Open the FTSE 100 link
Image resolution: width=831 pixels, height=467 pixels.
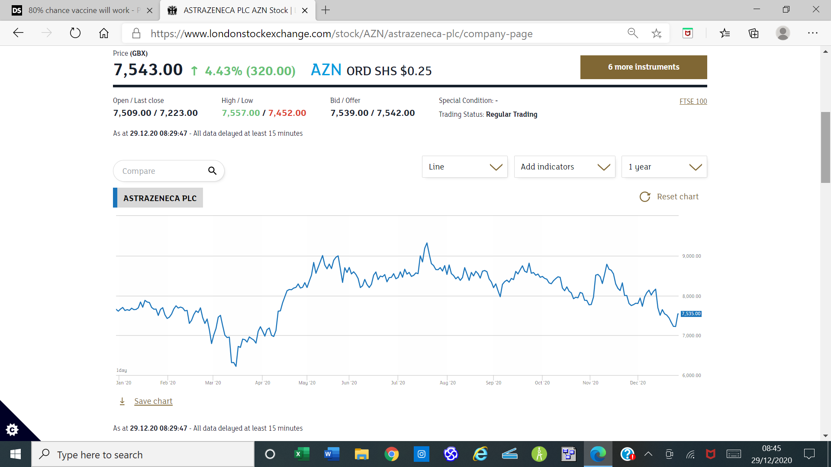pos(693,101)
